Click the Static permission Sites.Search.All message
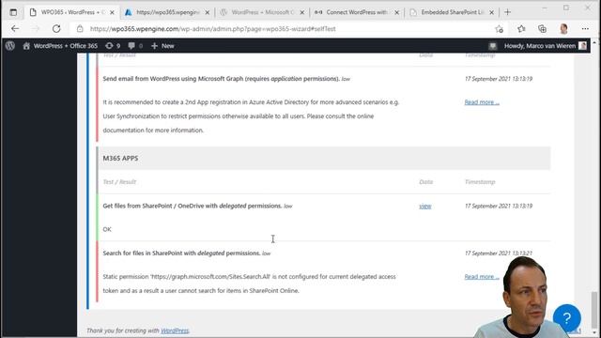Viewport: 601px width, 338px height. [249, 284]
